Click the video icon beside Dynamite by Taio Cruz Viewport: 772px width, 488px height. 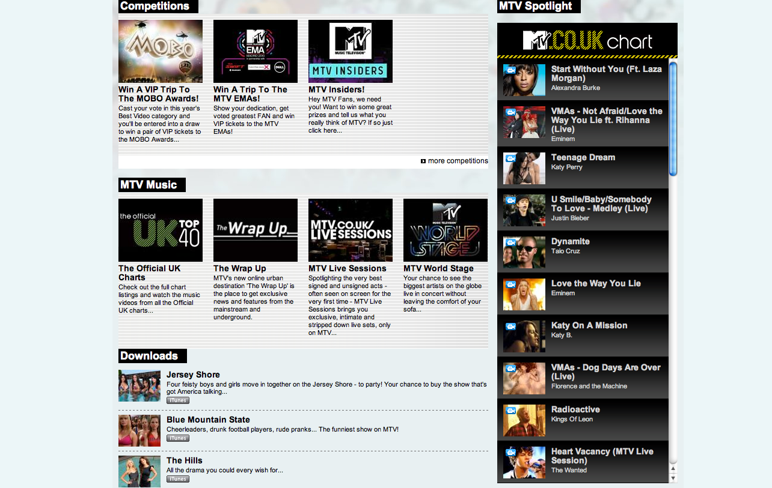tap(510, 242)
